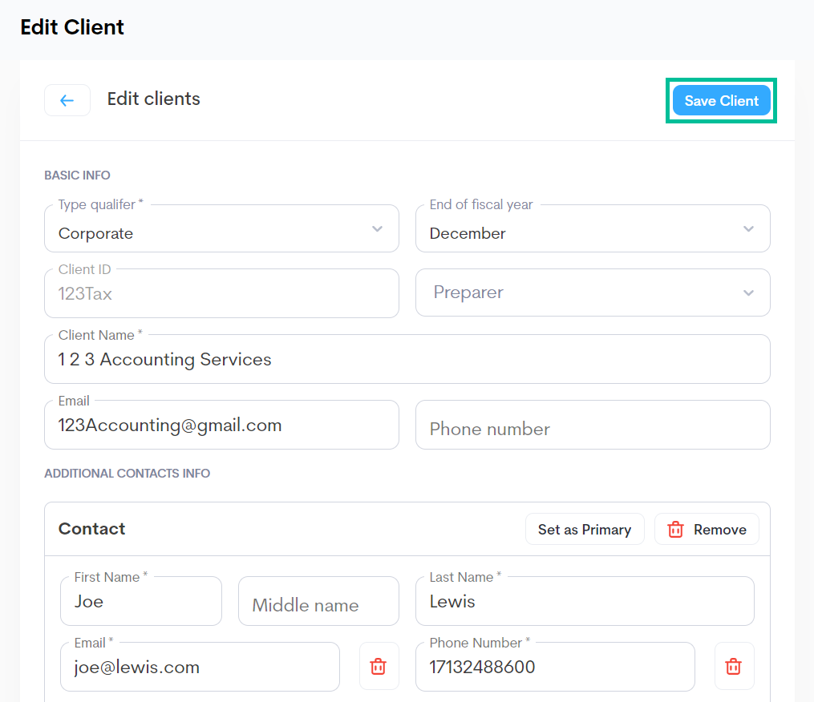Click chevron arrow in Type qualifier field
Viewport: 814px width, 702px height.
pyautogui.click(x=377, y=229)
